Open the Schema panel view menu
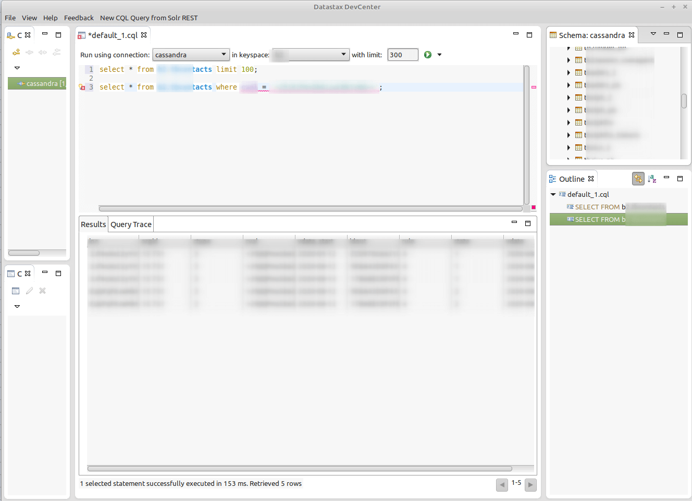This screenshot has height=501, width=692. 653,34
